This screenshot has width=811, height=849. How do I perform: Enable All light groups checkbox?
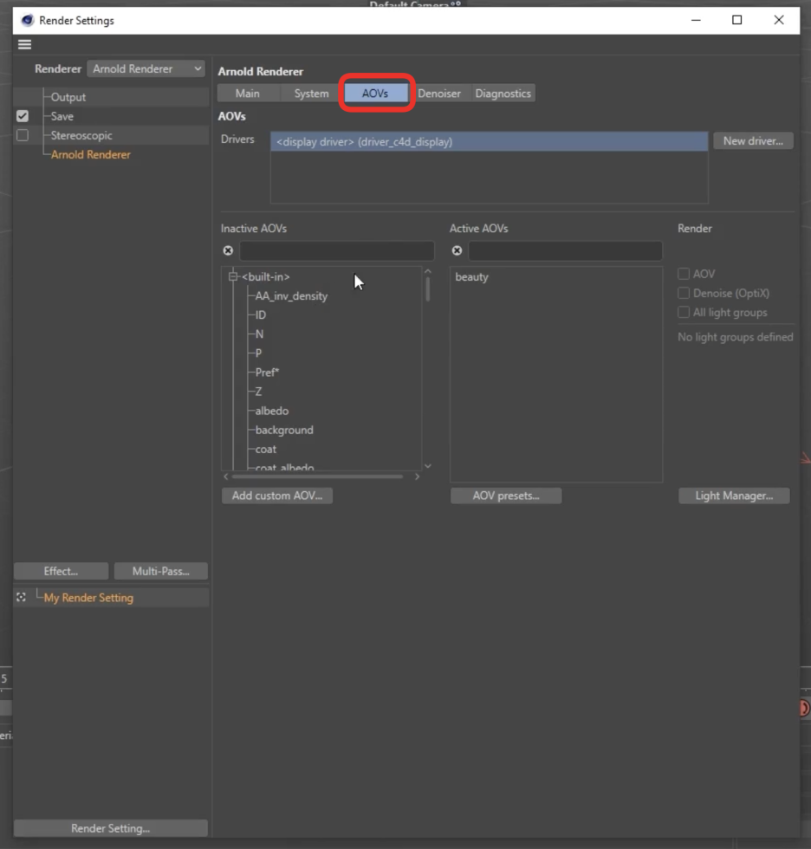point(684,313)
